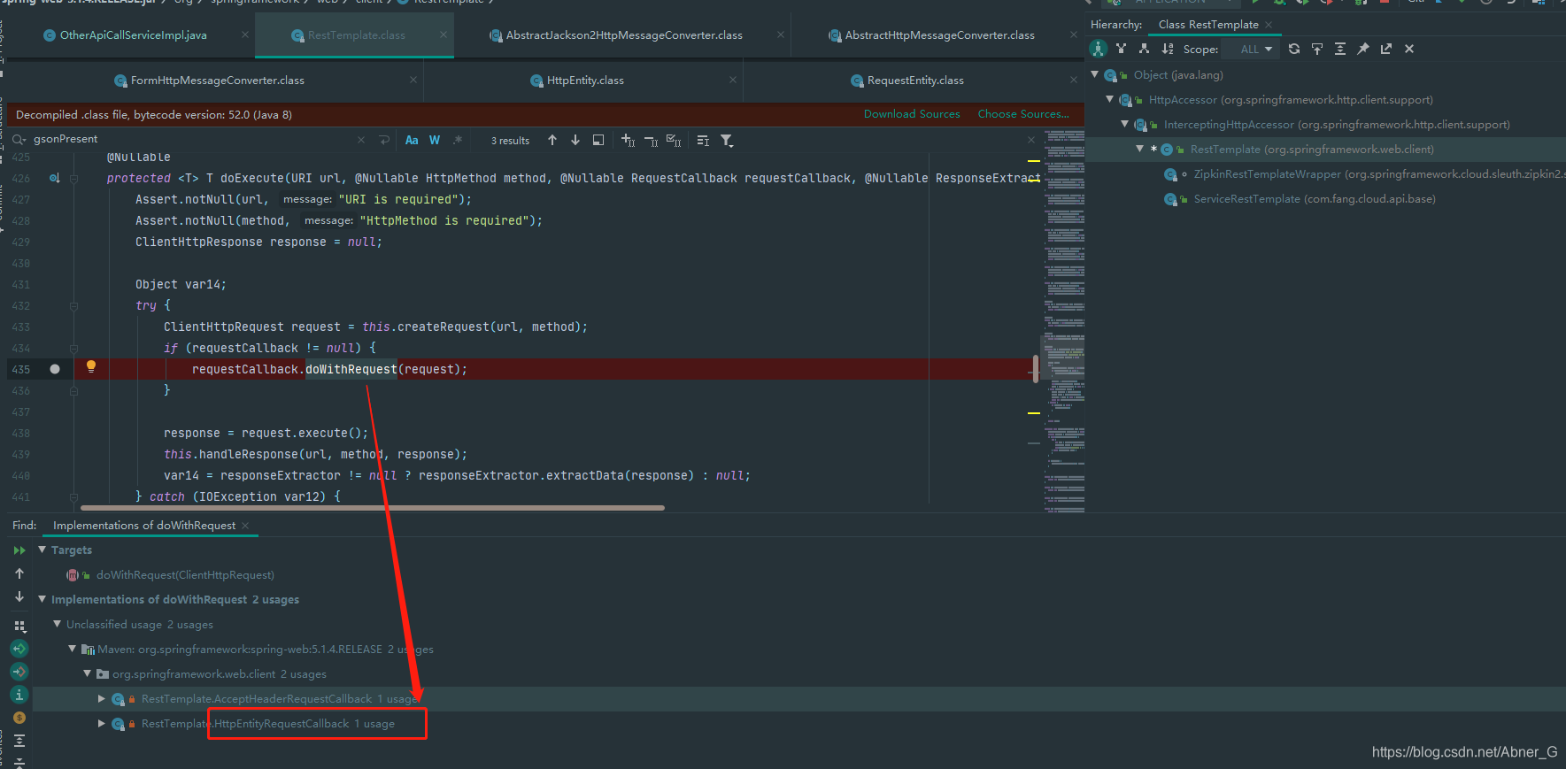Image resolution: width=1566 pixels, height=769 pixels.
Task: Open search history magnifier dropdown
Action: pos(19,139)
